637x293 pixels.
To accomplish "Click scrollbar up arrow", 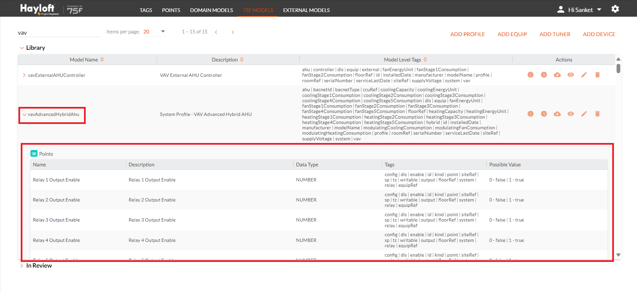I will (618, 59).
